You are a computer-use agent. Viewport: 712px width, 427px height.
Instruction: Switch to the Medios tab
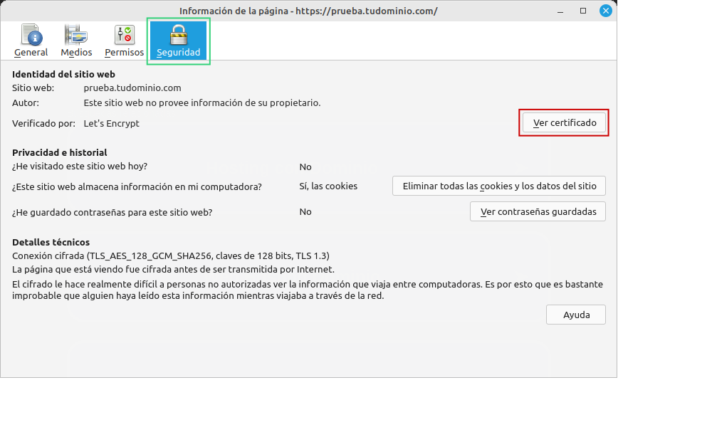pos(76,41)
